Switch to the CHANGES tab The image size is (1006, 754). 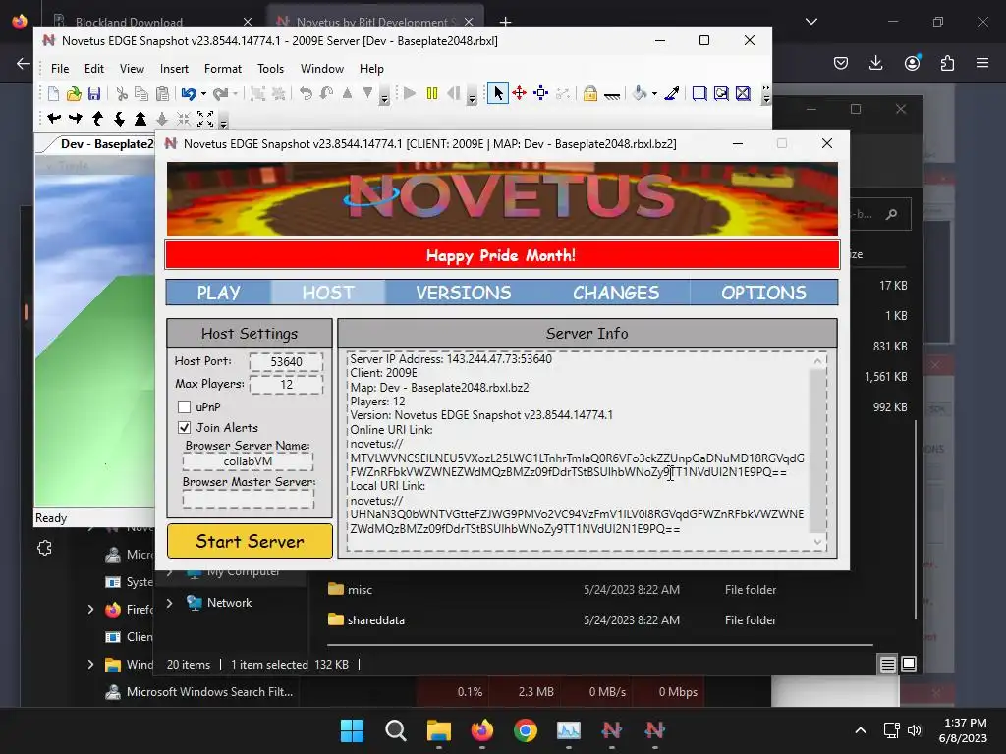pyautogui.click(x=616, y=293)
